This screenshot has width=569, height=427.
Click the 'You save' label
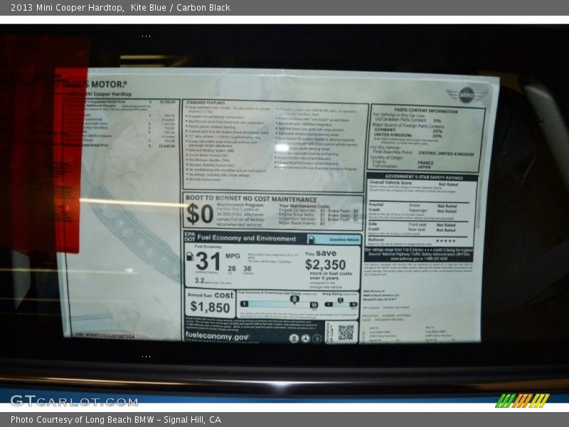click(x=321, y=253)
